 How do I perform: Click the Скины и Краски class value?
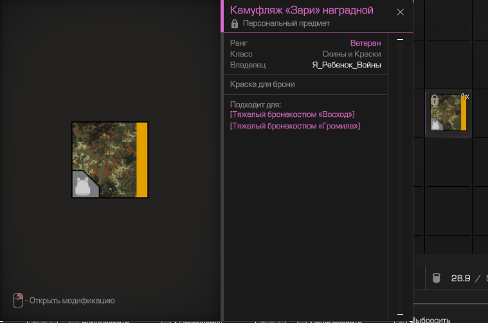(352, 54)
